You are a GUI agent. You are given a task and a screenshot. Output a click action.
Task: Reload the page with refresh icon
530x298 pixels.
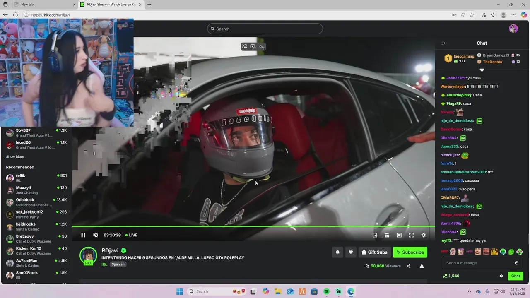pos(15,15)
